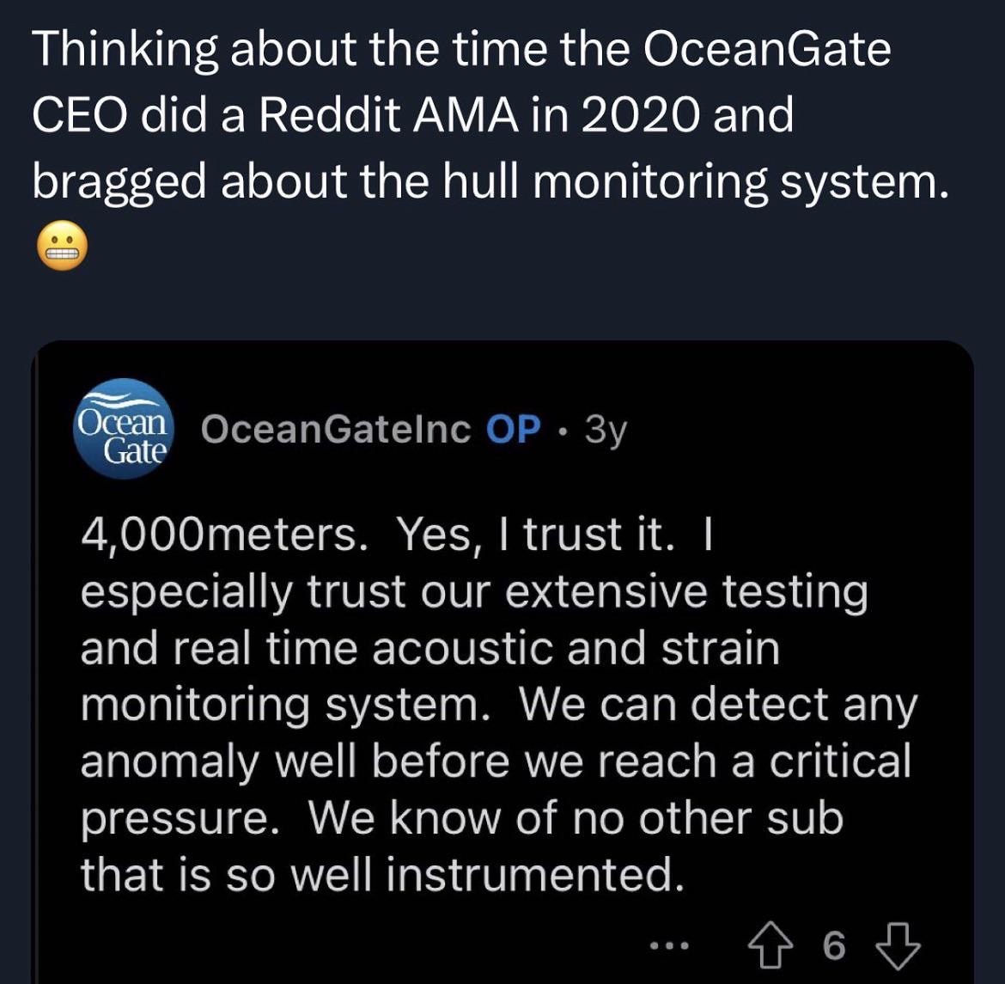Click "extensive testing" in the comment
This screenshot has height=984, width=1005.
click(686, 592)
